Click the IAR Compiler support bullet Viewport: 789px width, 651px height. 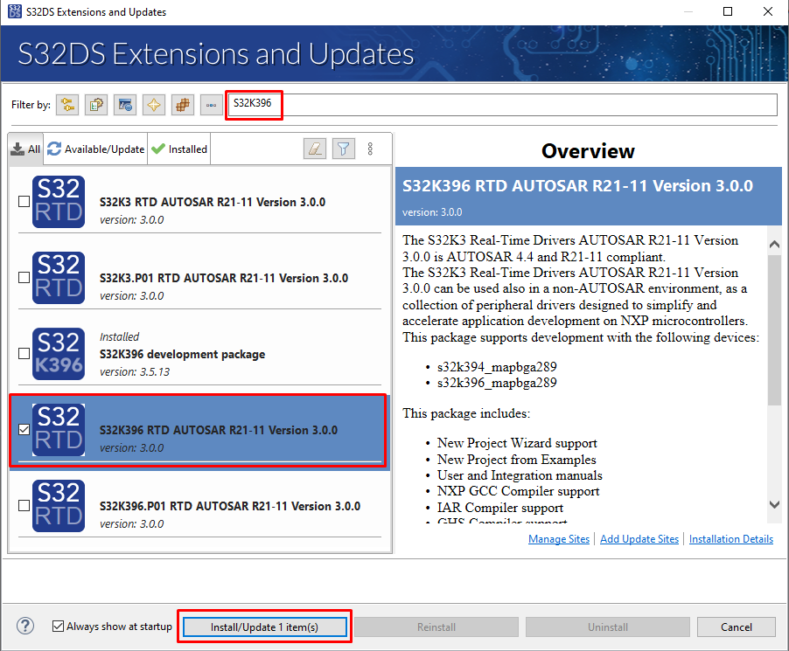pos(500,508)
